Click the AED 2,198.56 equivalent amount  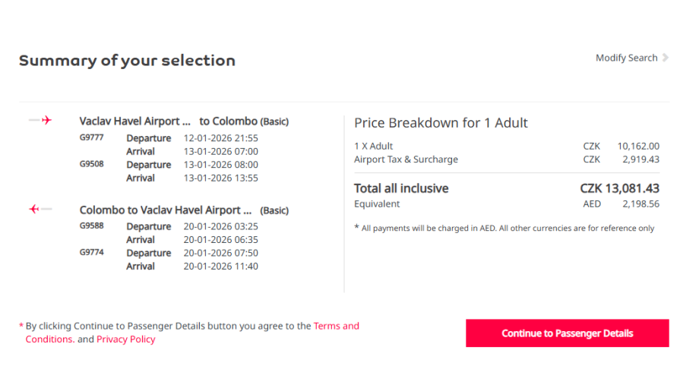point(621,204)
